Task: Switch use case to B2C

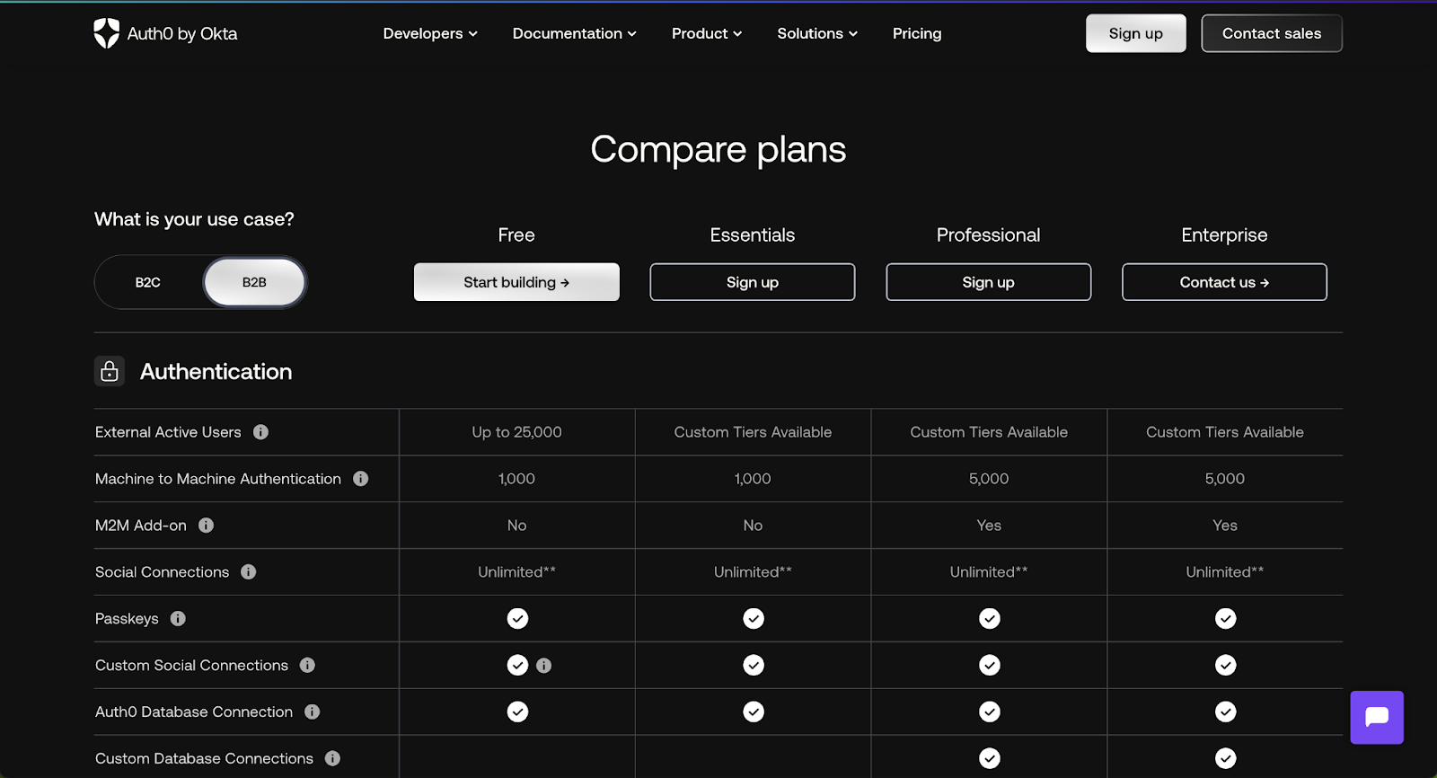Action: [x=148, y=282]
